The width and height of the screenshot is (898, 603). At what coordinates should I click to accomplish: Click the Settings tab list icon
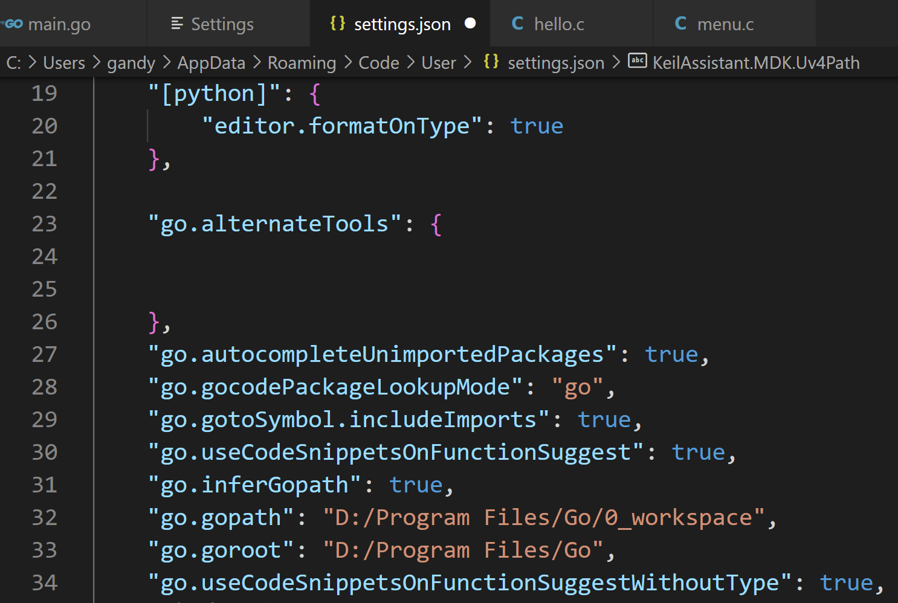[176, 24]
